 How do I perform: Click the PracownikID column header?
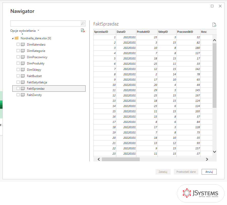(188, 32)
